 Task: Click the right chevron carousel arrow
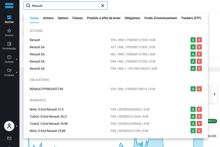[x=215, y=94]
